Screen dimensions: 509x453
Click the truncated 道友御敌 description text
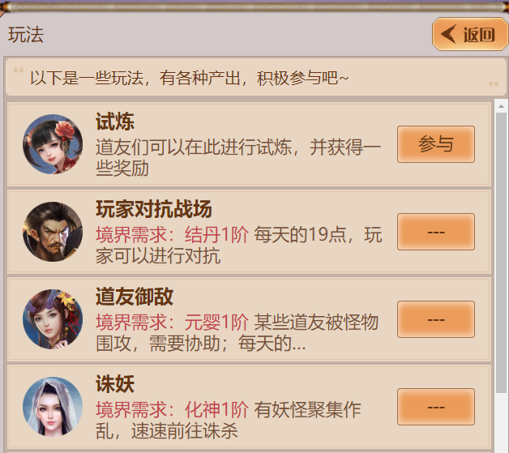click(237, 333)
